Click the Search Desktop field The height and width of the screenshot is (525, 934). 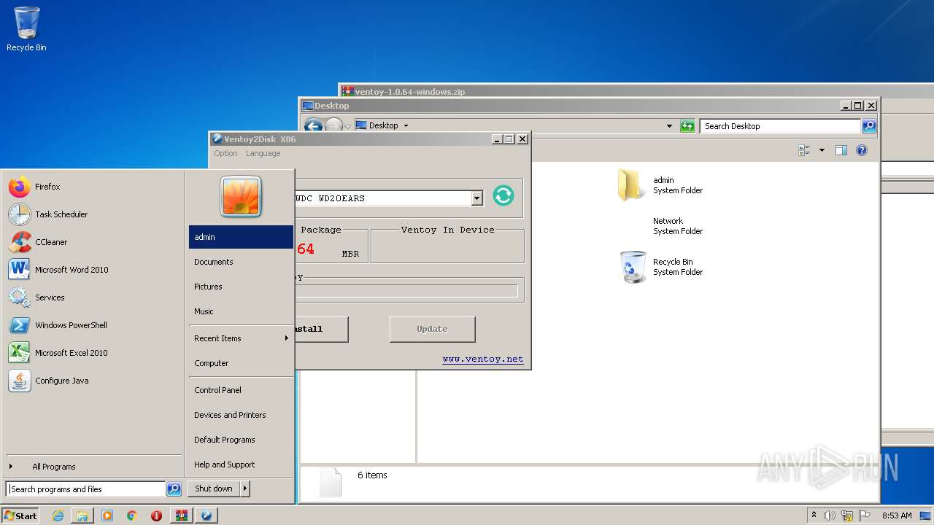coord(780,126)
